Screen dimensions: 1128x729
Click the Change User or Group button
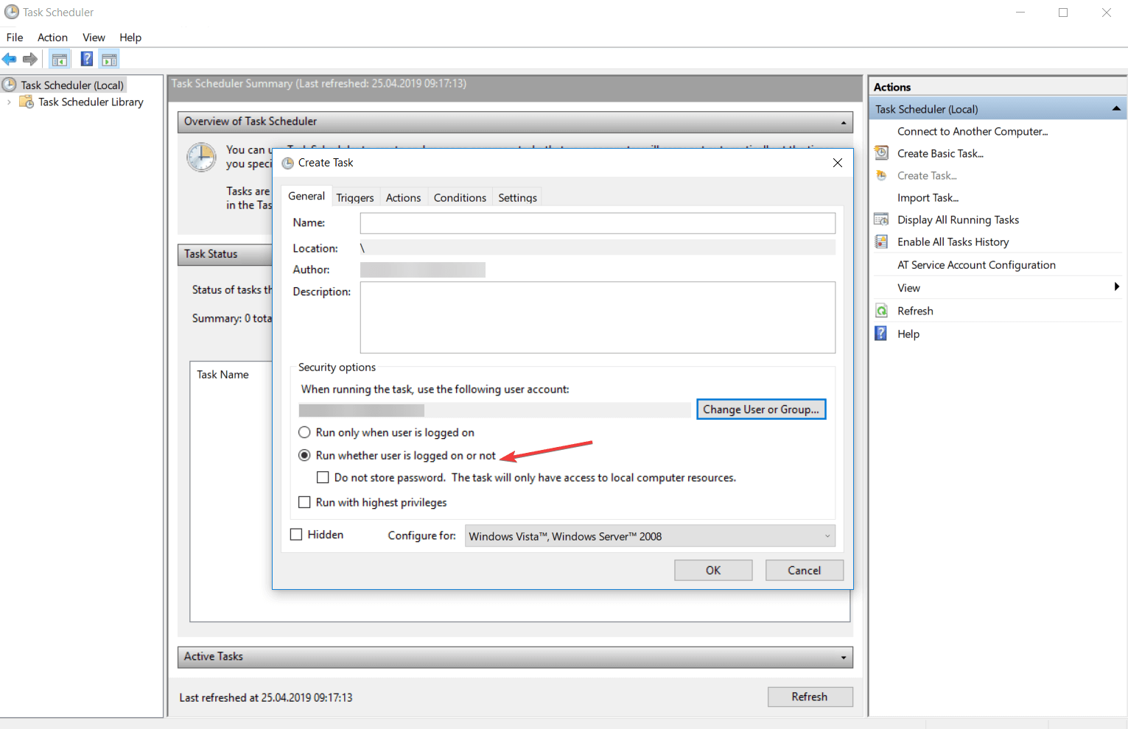click(760, 409)
